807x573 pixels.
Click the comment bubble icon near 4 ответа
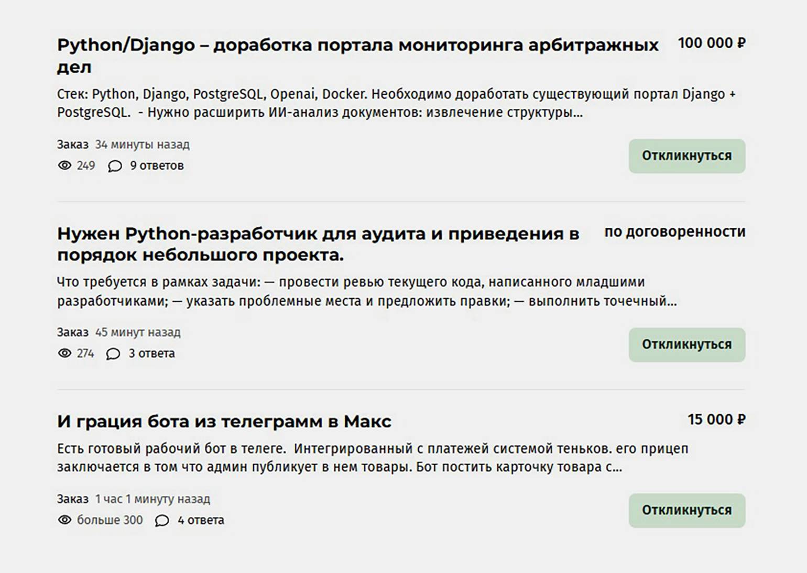click(162, 521)
